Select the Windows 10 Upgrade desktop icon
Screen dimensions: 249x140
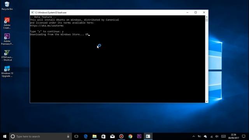pos(7,72)
